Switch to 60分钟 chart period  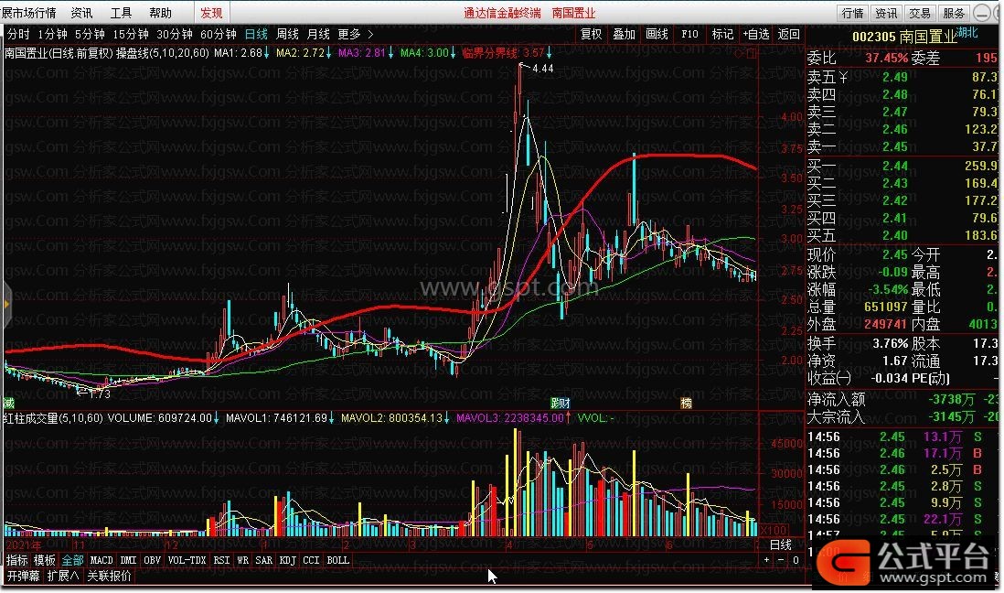pyautogui.click(x=219, y=34)
